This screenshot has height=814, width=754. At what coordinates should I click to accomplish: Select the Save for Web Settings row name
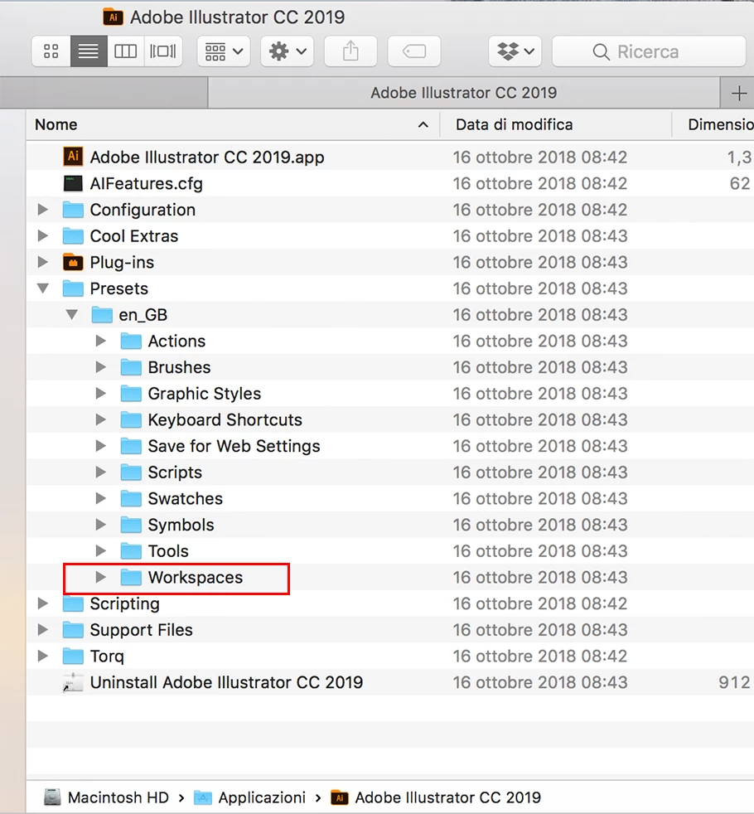click(234, 447)
